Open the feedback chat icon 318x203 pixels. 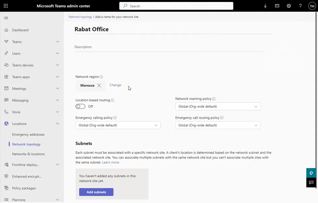click(x=311, y=182)
